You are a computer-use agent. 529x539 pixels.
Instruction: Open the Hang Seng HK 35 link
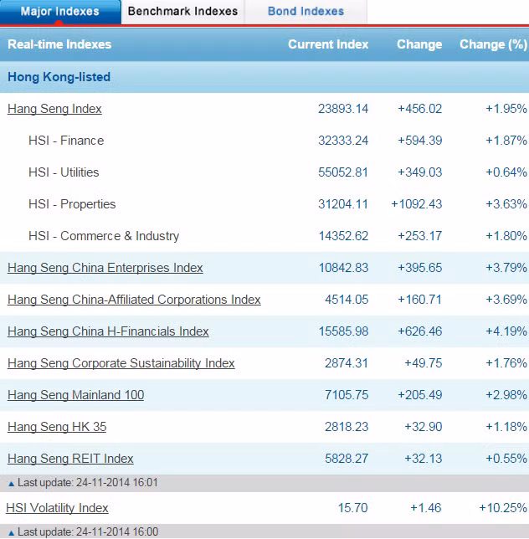point(57,427)
